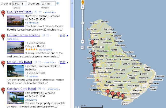Image resolution: width=166 pixels, height=108 pixels.
Task: Click the Check out date field
Action: click(48, 4)
